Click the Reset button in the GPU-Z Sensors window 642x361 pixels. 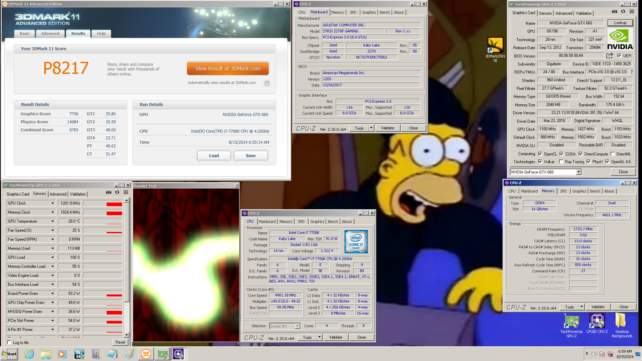[x=120, y=342]
